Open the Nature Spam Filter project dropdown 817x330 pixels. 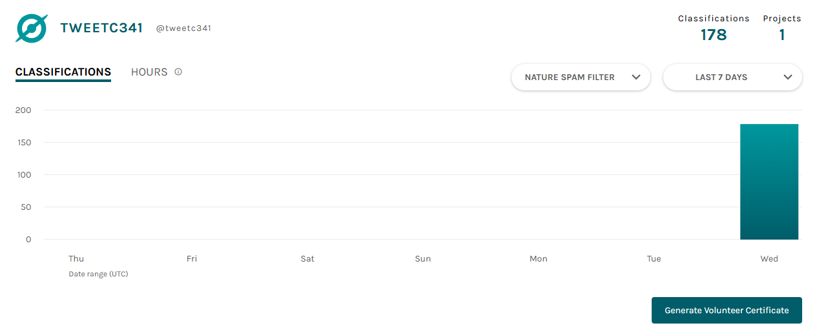tap(581, 77)
